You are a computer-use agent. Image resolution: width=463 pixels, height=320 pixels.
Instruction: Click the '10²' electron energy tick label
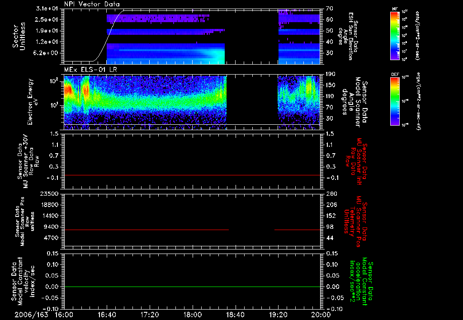pos(53,81)
